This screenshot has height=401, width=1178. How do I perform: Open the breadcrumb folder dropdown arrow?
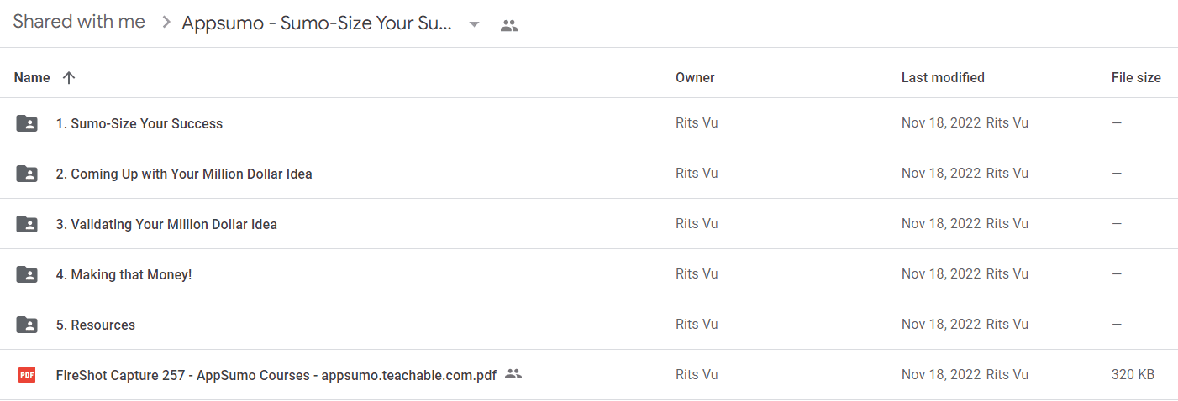(474, 24)
